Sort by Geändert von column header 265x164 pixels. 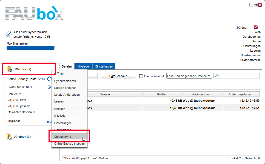[202, 94]
